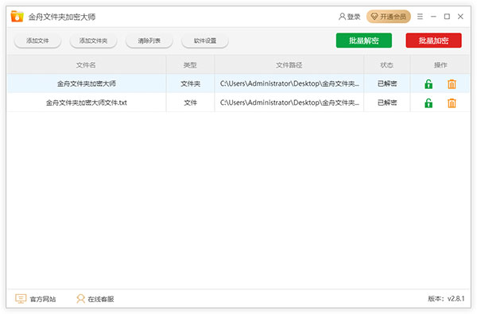
Task: Click the app folder logo in title bar
Action: [x=17, y=17]
